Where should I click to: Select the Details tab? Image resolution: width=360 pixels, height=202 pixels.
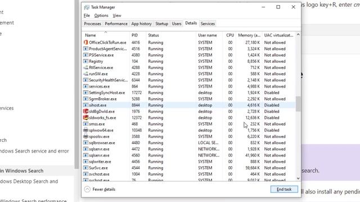point(191,23)
